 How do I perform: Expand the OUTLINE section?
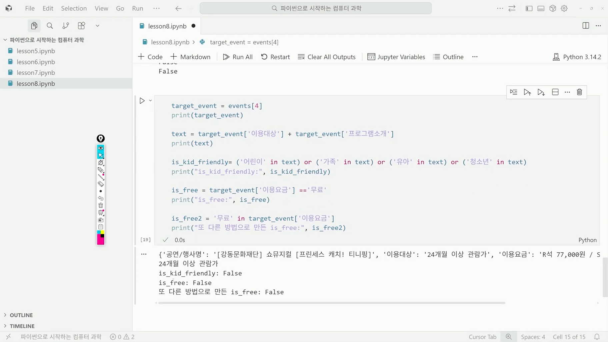(21, 315)
